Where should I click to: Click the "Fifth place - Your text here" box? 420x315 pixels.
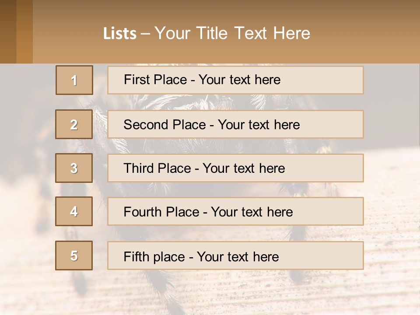[x=235, y=256]
